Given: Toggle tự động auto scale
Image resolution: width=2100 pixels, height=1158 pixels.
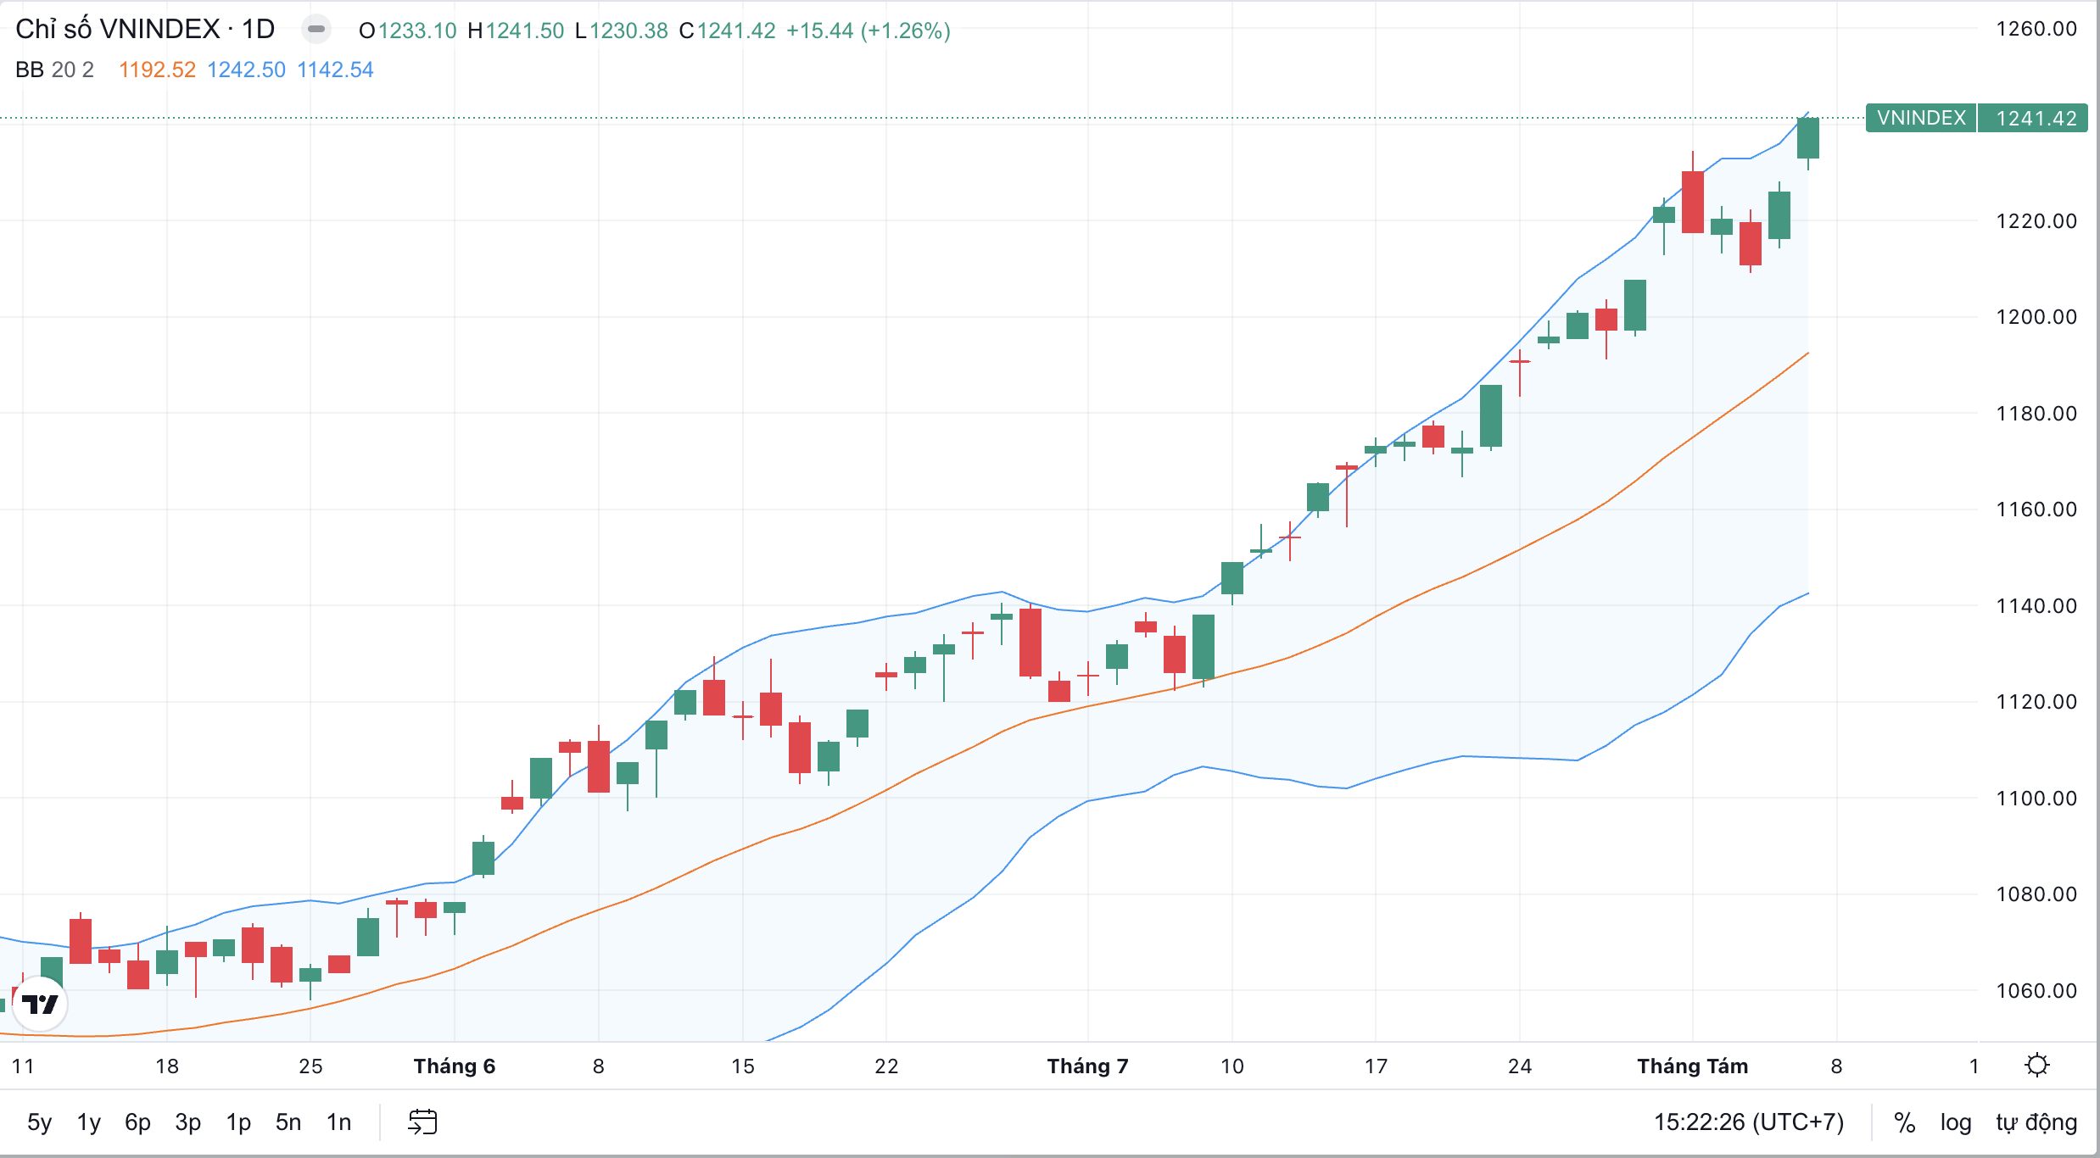Looking at the screenshot, I should (x=2036, y=1122).
